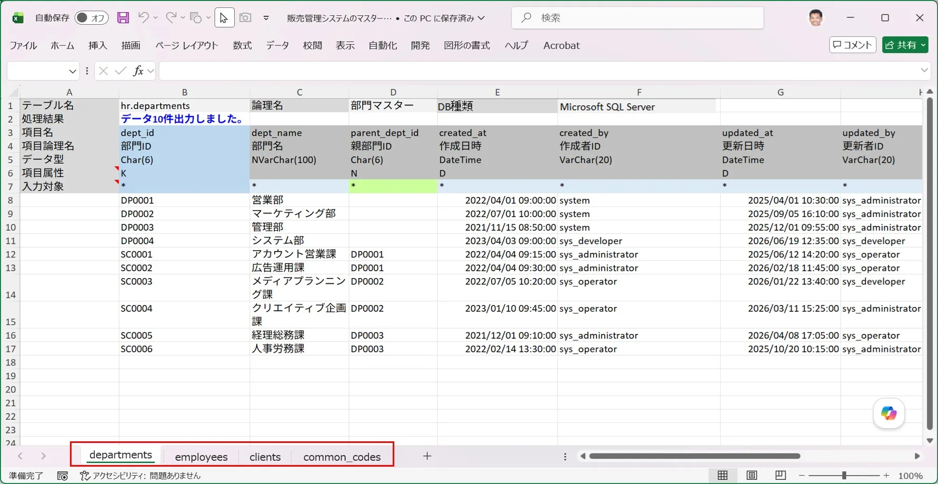938x484 pixels.
Task: Switch to the common_codes sheet tab
Action: pos(342,457)
